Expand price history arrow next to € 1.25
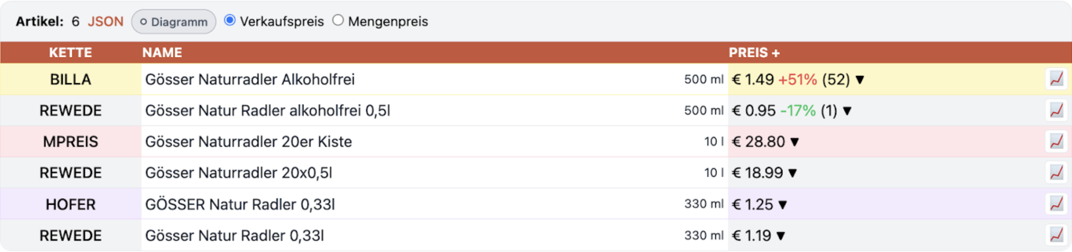The width and height of the screenshot is (1072, 252). (x=782, y=205)
